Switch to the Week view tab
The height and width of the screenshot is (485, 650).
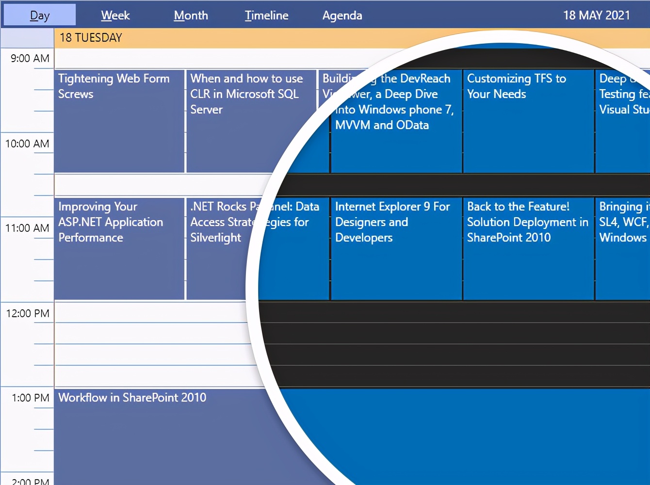coord(115,15)
